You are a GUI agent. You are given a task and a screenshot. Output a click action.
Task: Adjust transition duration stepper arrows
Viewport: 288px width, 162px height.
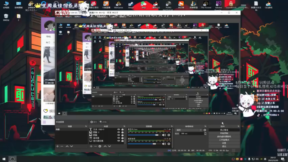coord(205,134)
